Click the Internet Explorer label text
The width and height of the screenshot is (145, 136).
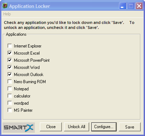28,46
